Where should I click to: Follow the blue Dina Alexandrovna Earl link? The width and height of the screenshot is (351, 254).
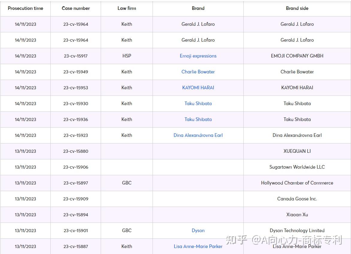[198, 135]
